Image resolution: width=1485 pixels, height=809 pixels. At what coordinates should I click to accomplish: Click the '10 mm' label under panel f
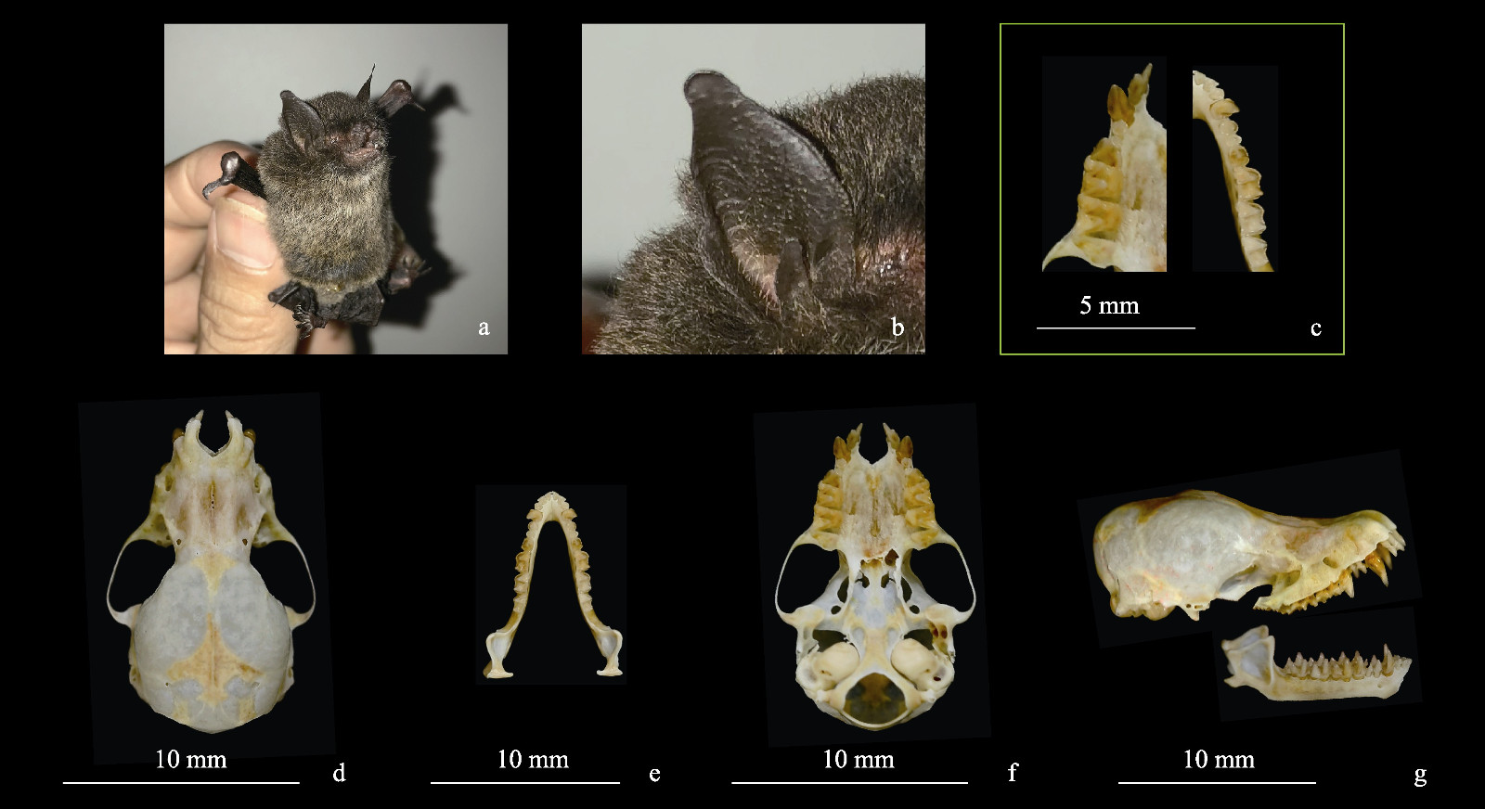tap(859, 759)
